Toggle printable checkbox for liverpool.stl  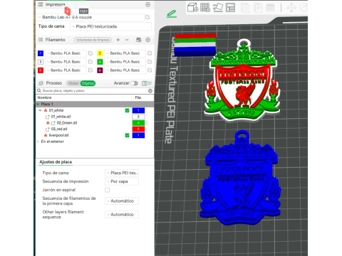click(128, 135)
